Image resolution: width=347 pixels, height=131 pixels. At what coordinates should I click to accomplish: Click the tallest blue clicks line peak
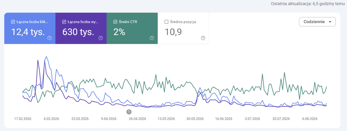pyautogui.click(x=46, y=56)
